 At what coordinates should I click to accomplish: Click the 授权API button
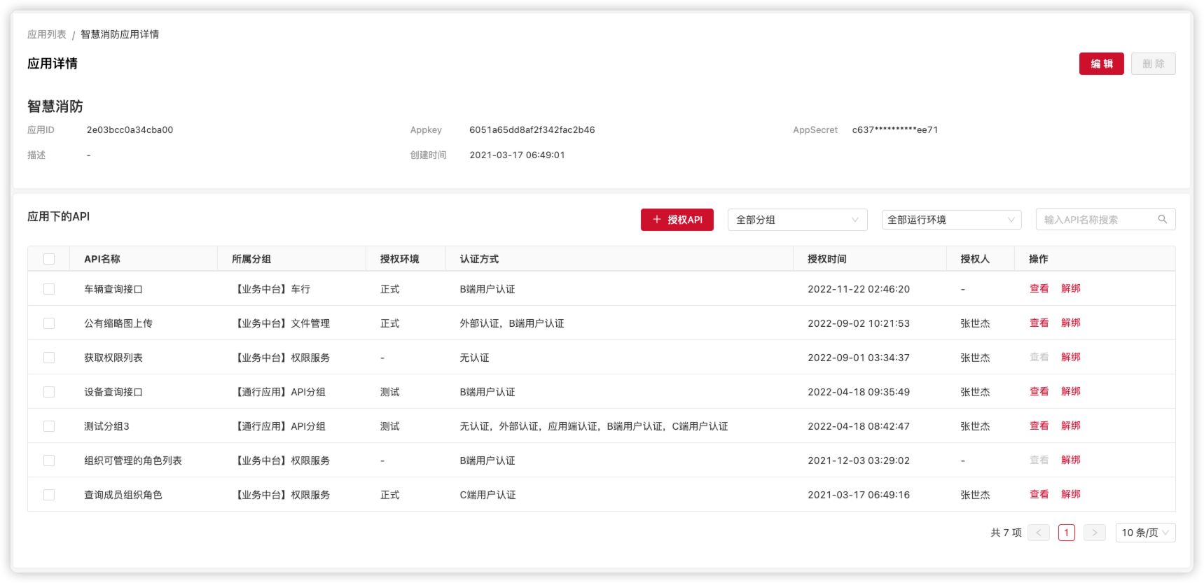point(677,220)
